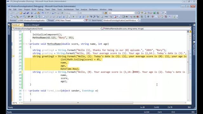203x114 pixels.
Task: Click the Redo toolbar icon
Action: point(48,13)
